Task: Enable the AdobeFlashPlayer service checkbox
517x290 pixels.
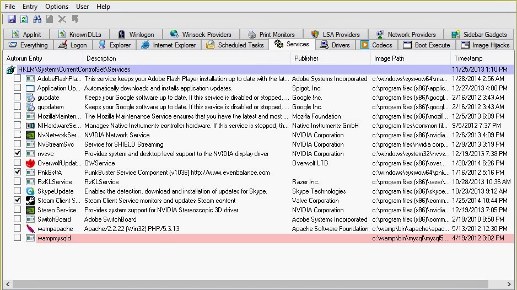Action: click(18, 78)
